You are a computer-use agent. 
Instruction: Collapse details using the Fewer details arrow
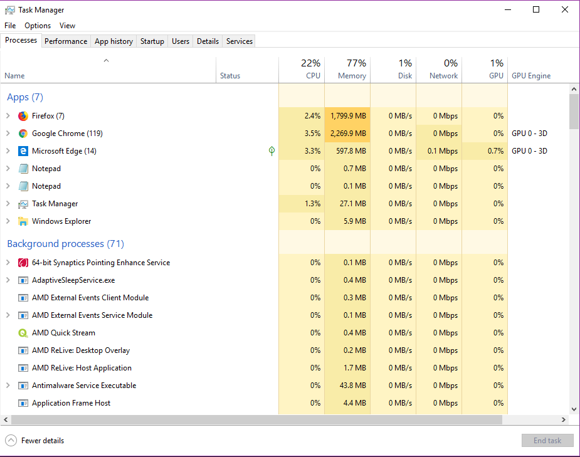point(11,441)
